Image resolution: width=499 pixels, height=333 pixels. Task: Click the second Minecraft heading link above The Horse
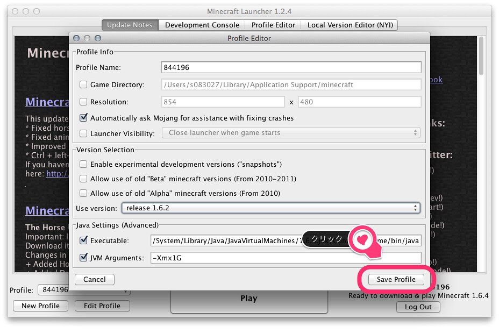[47, 211]
